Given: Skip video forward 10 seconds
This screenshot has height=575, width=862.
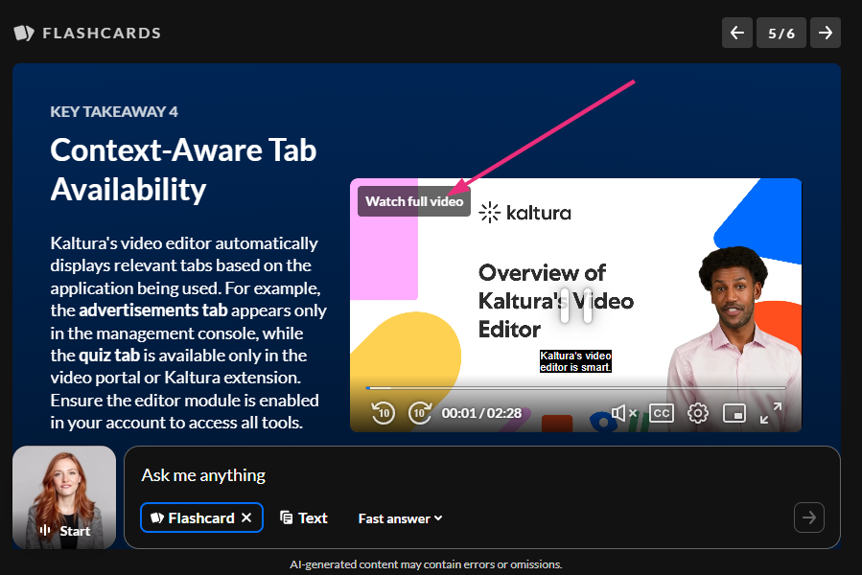Looking at the screenshot, I should (x=419, y=413).
